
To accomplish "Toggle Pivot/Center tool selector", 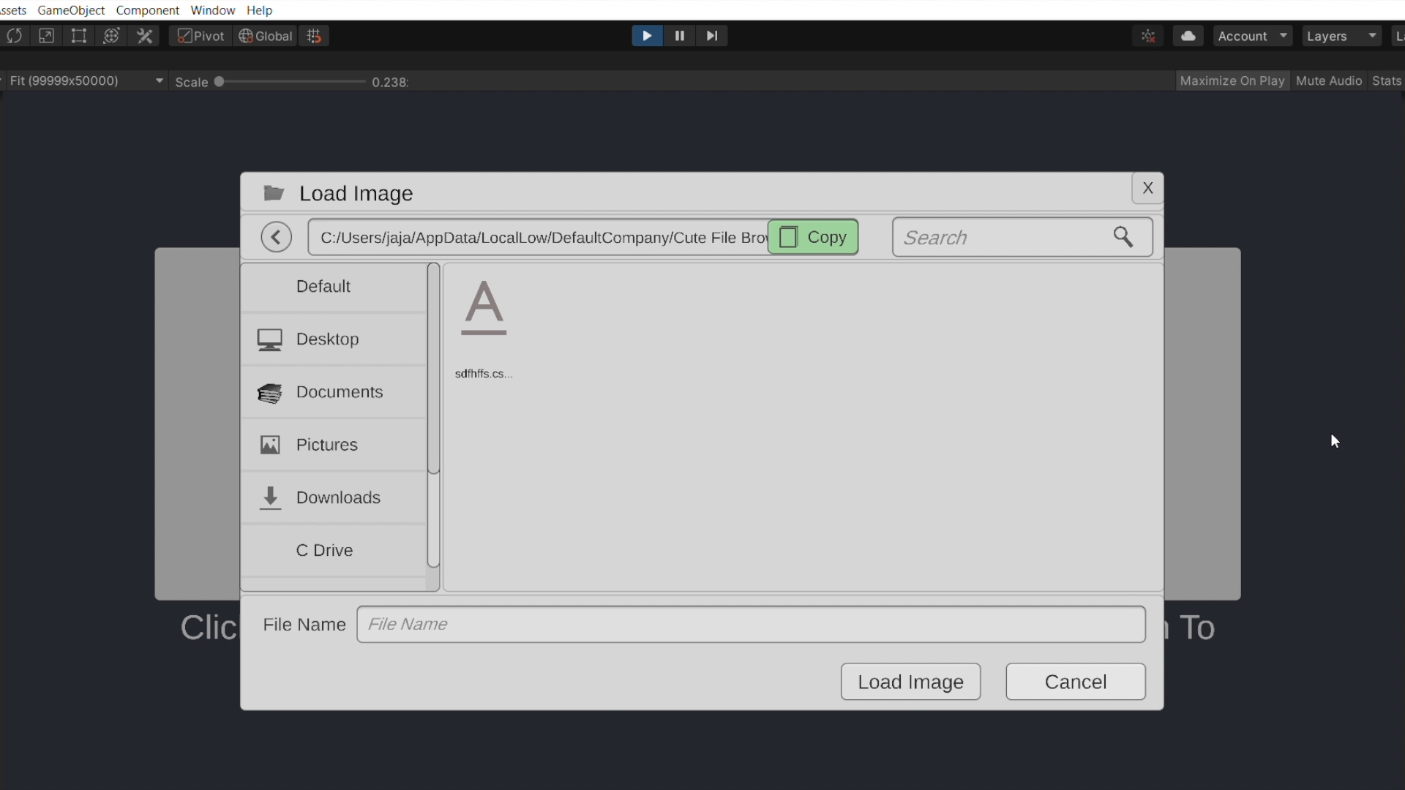I will [202, 36].
